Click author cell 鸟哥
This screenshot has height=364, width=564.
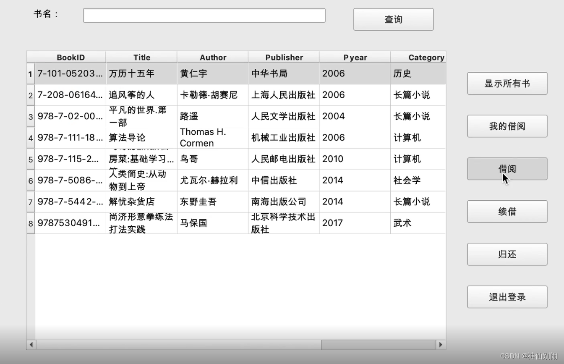pyautogui.click(x=213, y=159)
